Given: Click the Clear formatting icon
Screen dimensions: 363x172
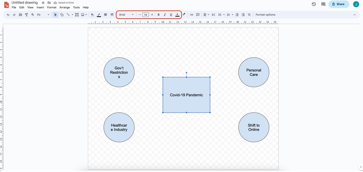Looking at the screenshot, I should (249, 15).
